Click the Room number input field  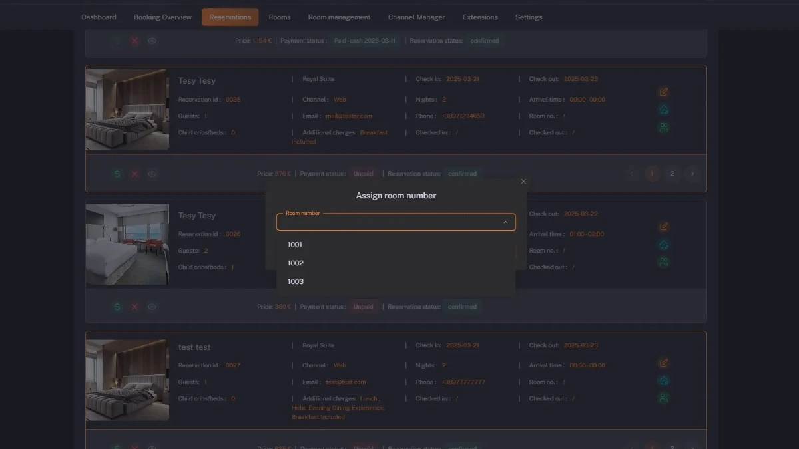390,222
